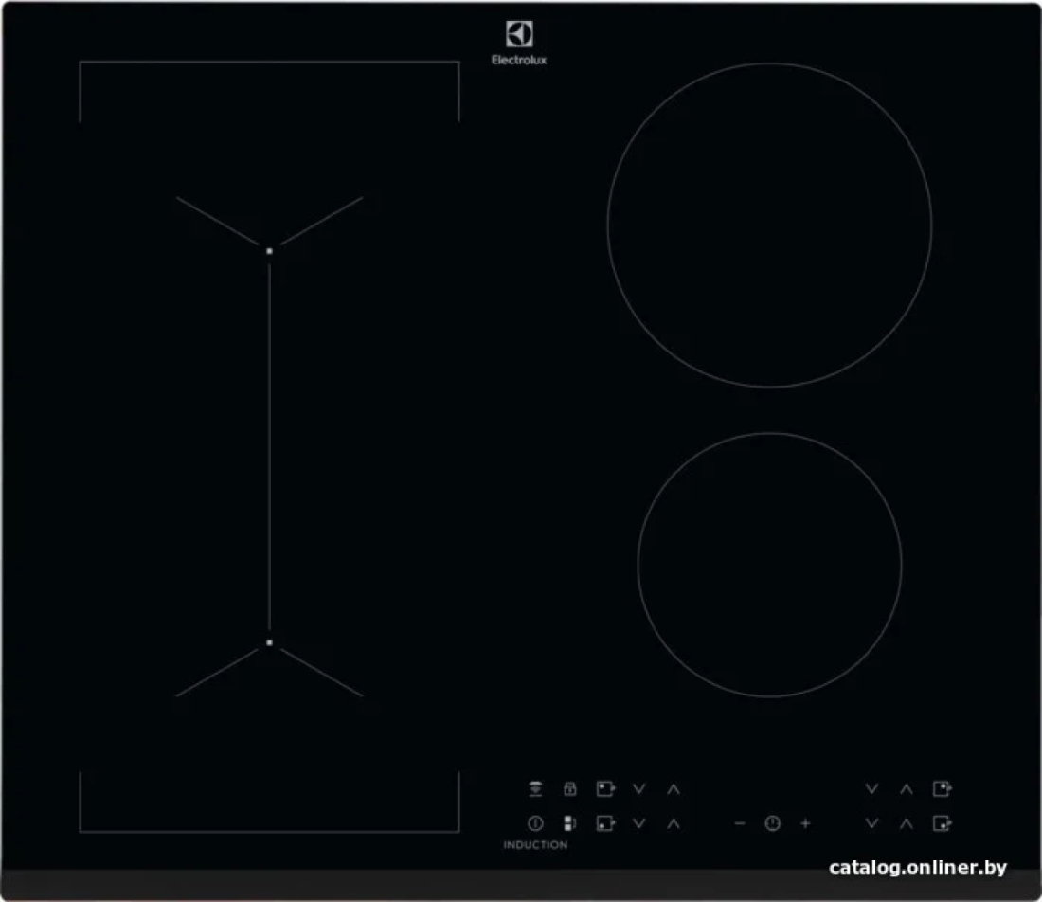
Task: Lower heat with rear-left zone down arrow
Action: point(639,789)
